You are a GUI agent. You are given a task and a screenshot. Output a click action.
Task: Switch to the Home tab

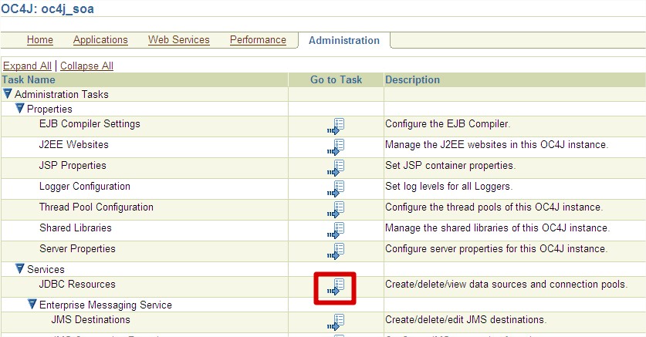40,40
